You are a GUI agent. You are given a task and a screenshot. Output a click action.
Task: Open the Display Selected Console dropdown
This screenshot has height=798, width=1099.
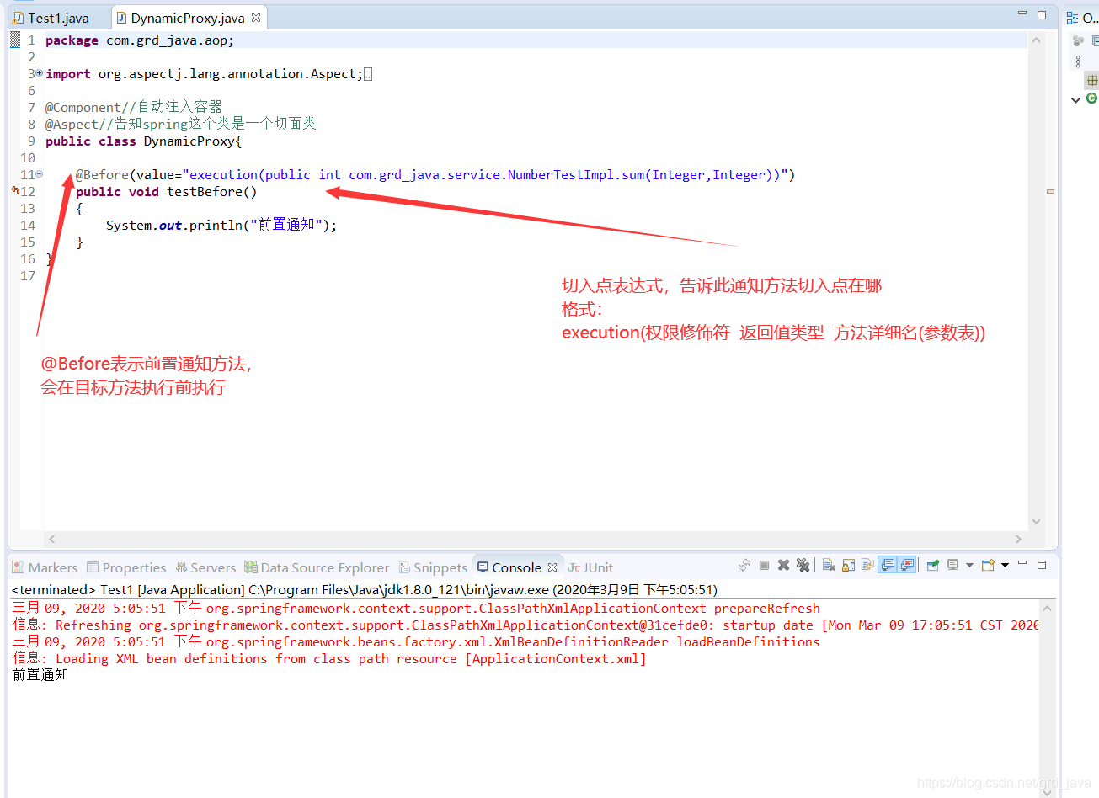(969, 566)
